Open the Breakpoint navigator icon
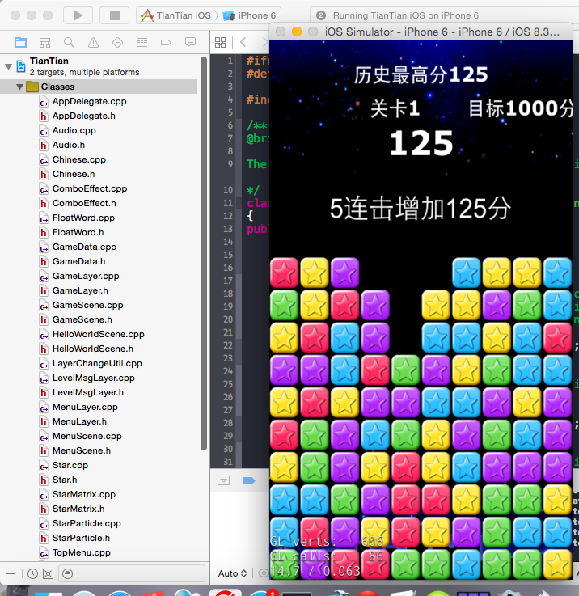This screenshot has width=579, height=596. (166, 42)
